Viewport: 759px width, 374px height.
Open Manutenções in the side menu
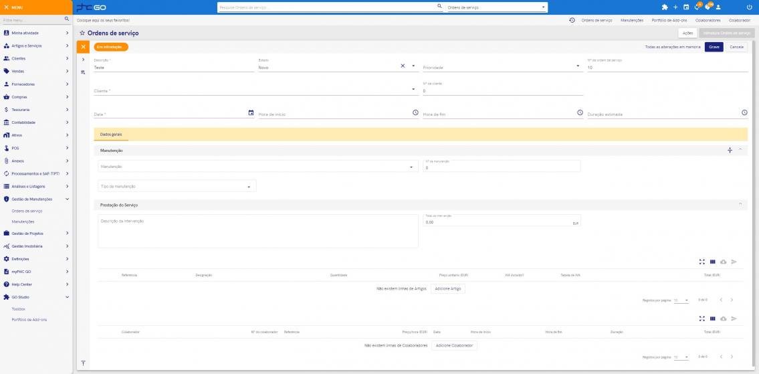[23, 221]
